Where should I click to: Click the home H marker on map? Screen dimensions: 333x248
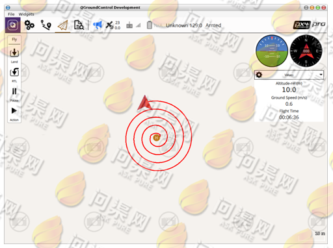tap(156, 138)
